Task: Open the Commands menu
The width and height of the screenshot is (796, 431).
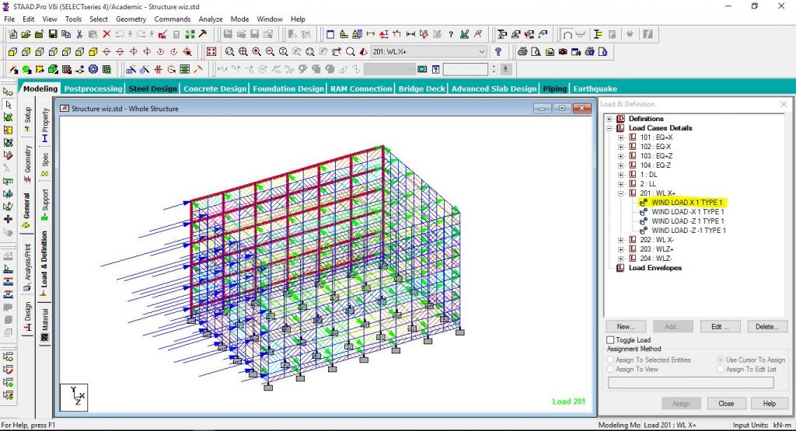Action: point(172,19)
